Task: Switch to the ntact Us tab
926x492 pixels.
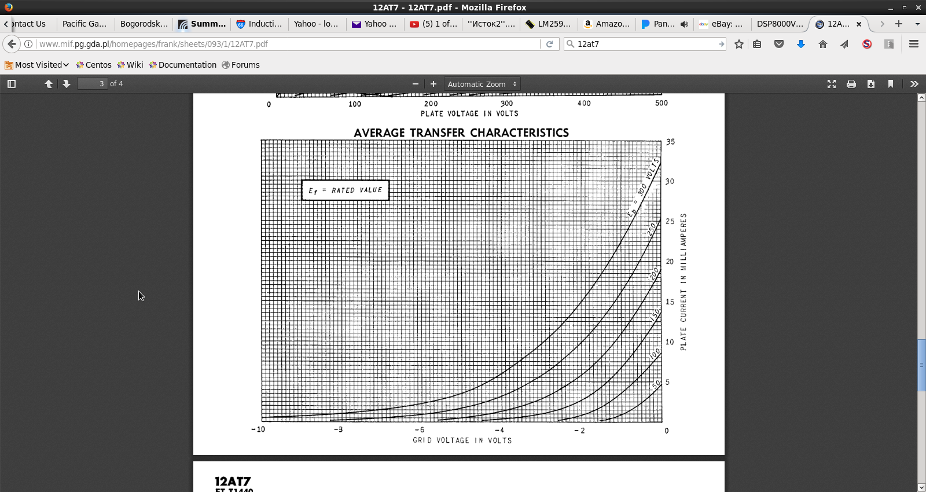Action: tap(32, 24)
